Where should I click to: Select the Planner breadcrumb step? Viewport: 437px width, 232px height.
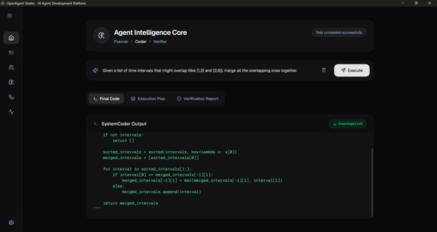pyautogui.click(x=121, y=42)
